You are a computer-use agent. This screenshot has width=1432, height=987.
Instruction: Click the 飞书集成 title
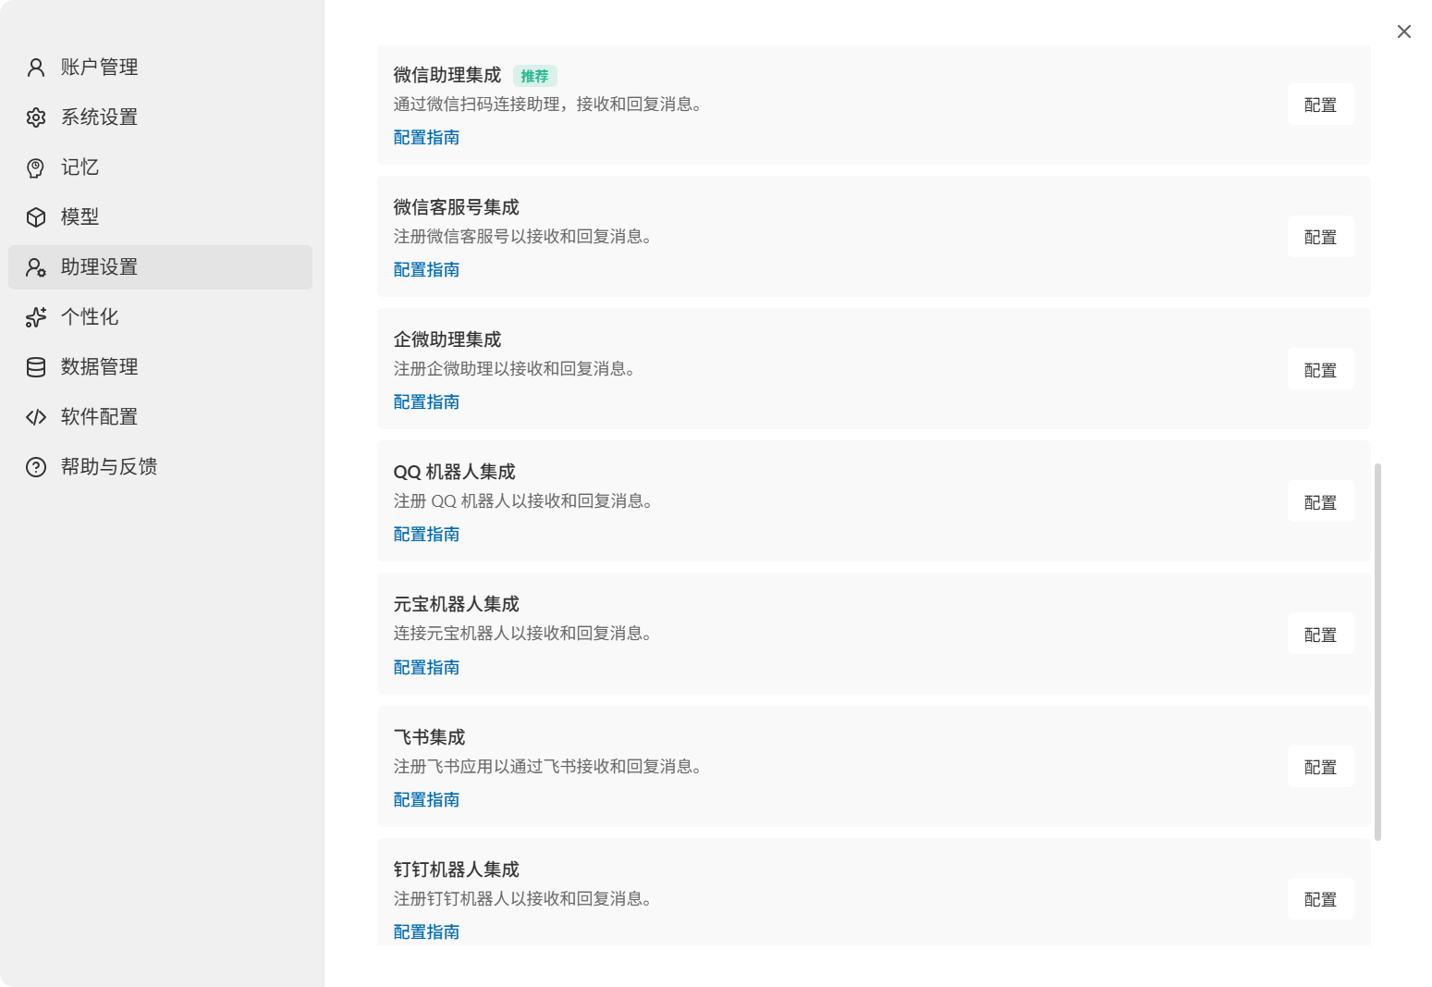coord(430,737)
